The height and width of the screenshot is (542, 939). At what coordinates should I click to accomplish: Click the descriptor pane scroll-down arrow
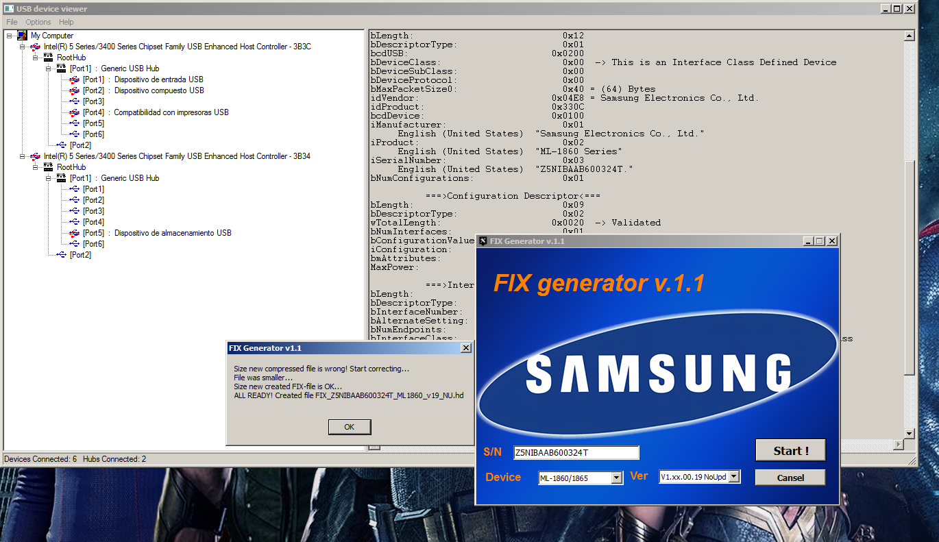[910, 434]
